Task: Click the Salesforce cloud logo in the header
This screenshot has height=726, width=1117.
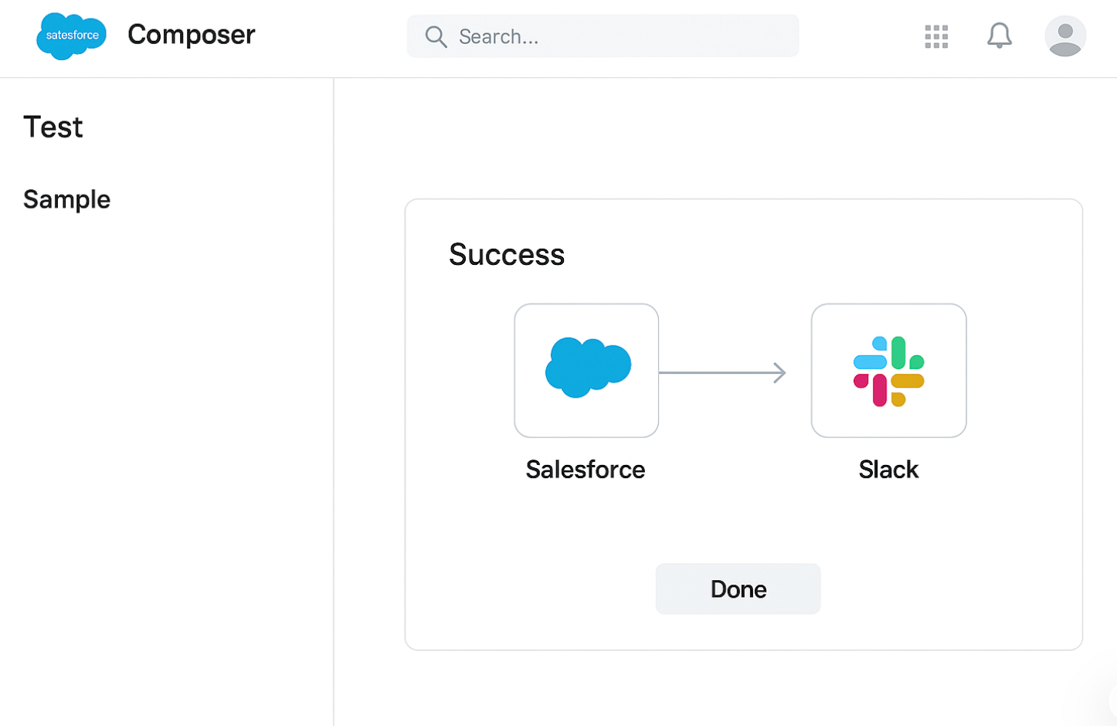Action: coord(71,36)
